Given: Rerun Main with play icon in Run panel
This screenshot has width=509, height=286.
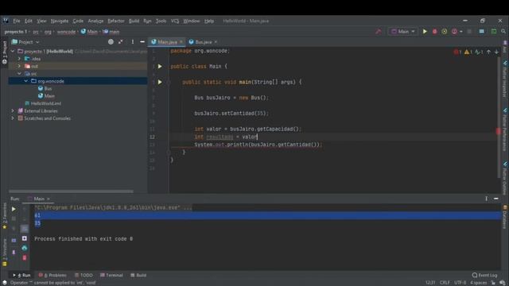Looking at the screenshot, I should click(14, 209).
